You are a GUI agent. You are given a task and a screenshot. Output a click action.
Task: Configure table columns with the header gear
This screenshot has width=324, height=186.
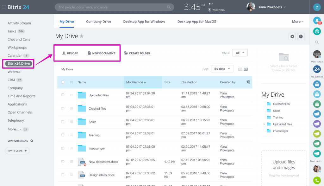(x=248, y=82)
